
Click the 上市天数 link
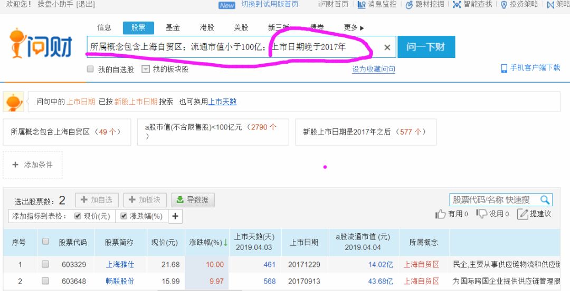[222, 102]
